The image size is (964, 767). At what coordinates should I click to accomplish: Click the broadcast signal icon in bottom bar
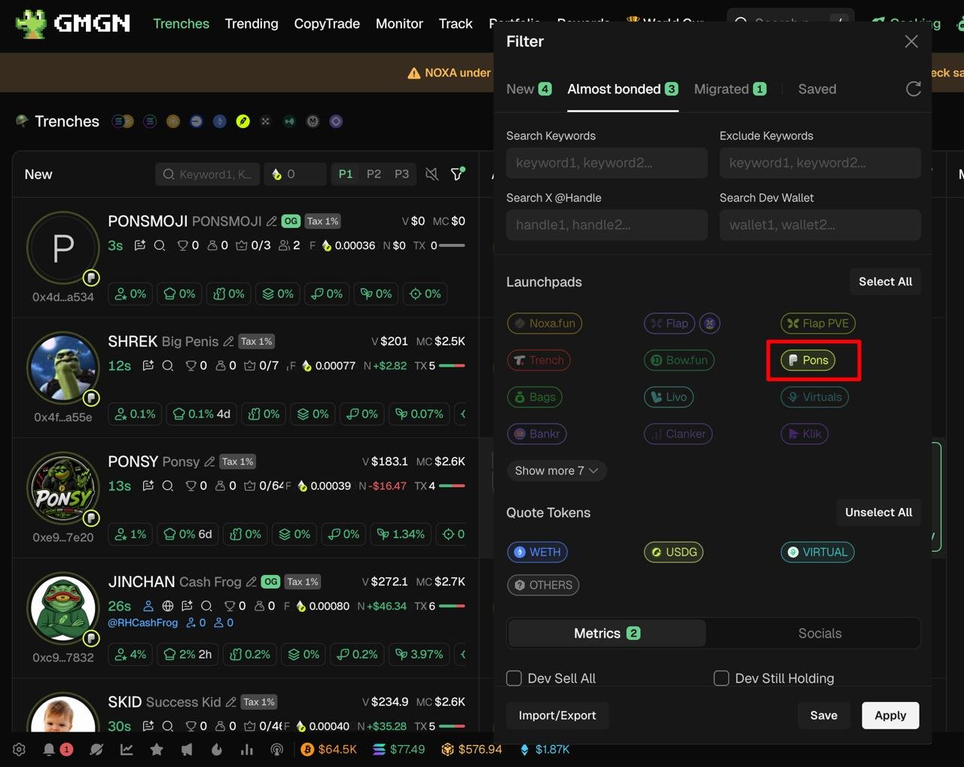[277, 750]
